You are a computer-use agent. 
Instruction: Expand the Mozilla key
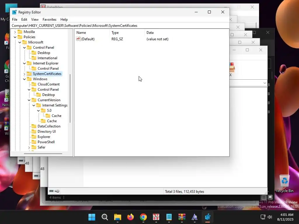coord(15,32)
